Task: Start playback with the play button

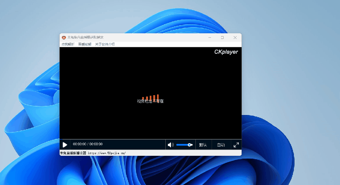Action: coord(65,144)
